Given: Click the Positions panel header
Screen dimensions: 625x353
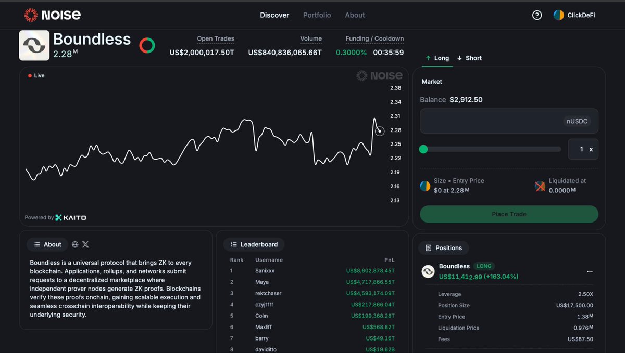Looking at the screenshot, I should 444,248.
